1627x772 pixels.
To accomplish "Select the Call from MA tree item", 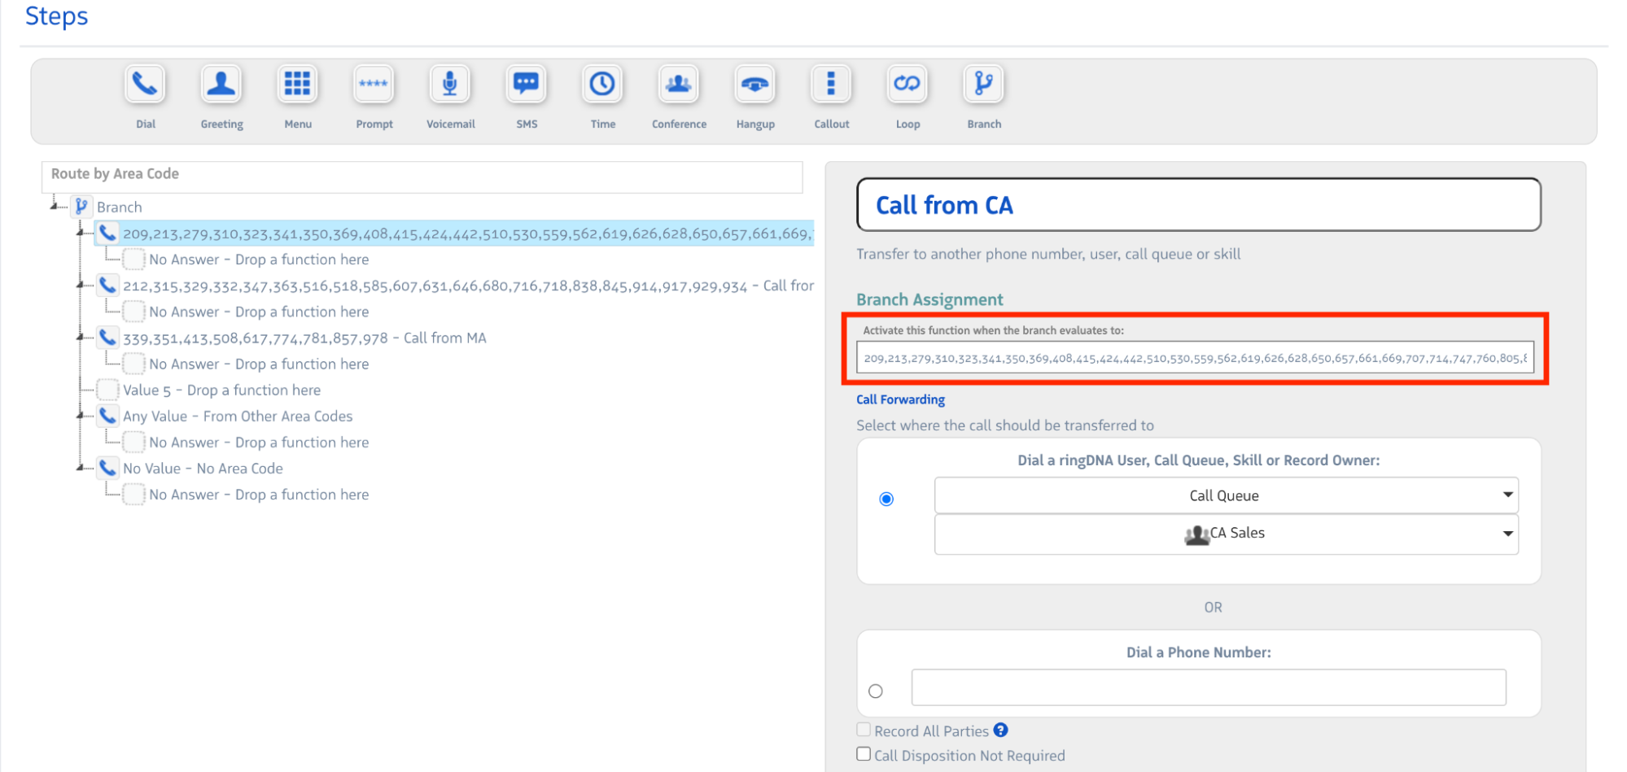I will point(304,338).
